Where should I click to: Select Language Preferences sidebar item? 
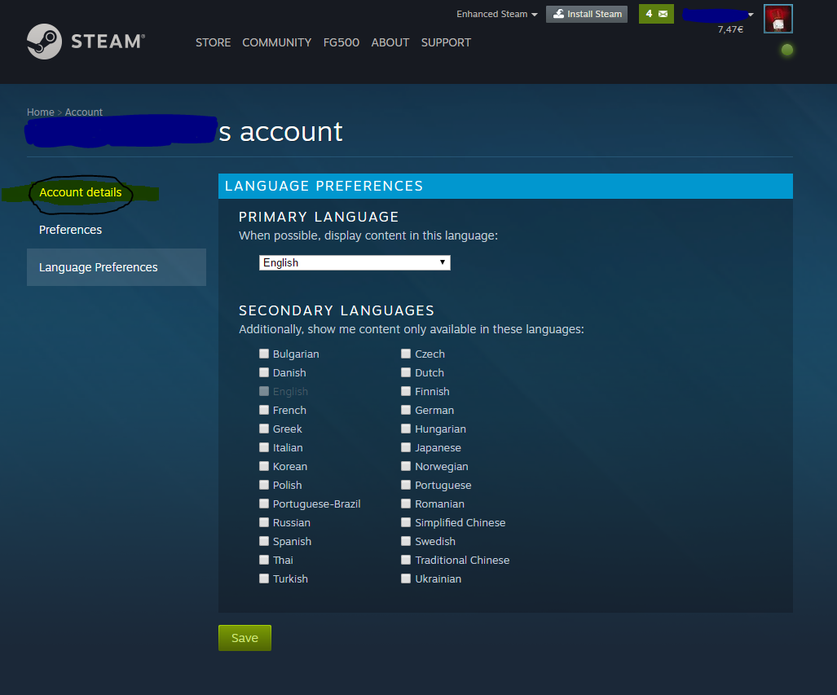(117, 267)
